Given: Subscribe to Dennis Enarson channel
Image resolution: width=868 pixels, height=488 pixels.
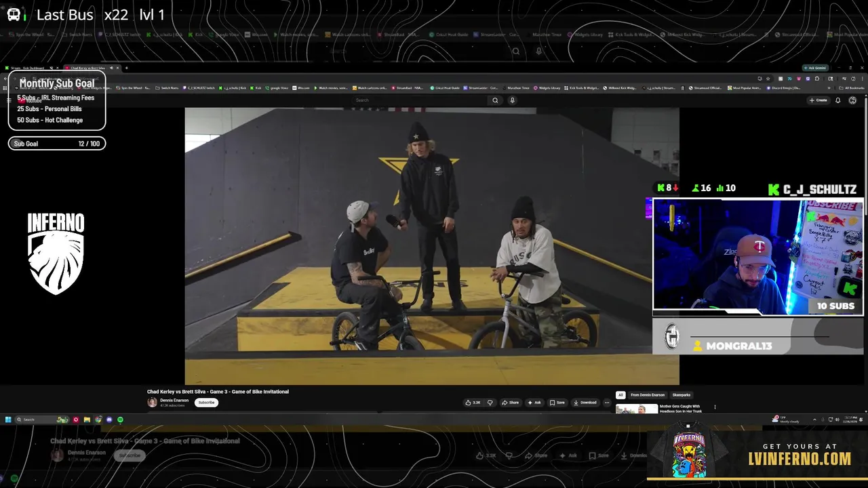Looking at the screenshot, I should (x=206, y=403).
